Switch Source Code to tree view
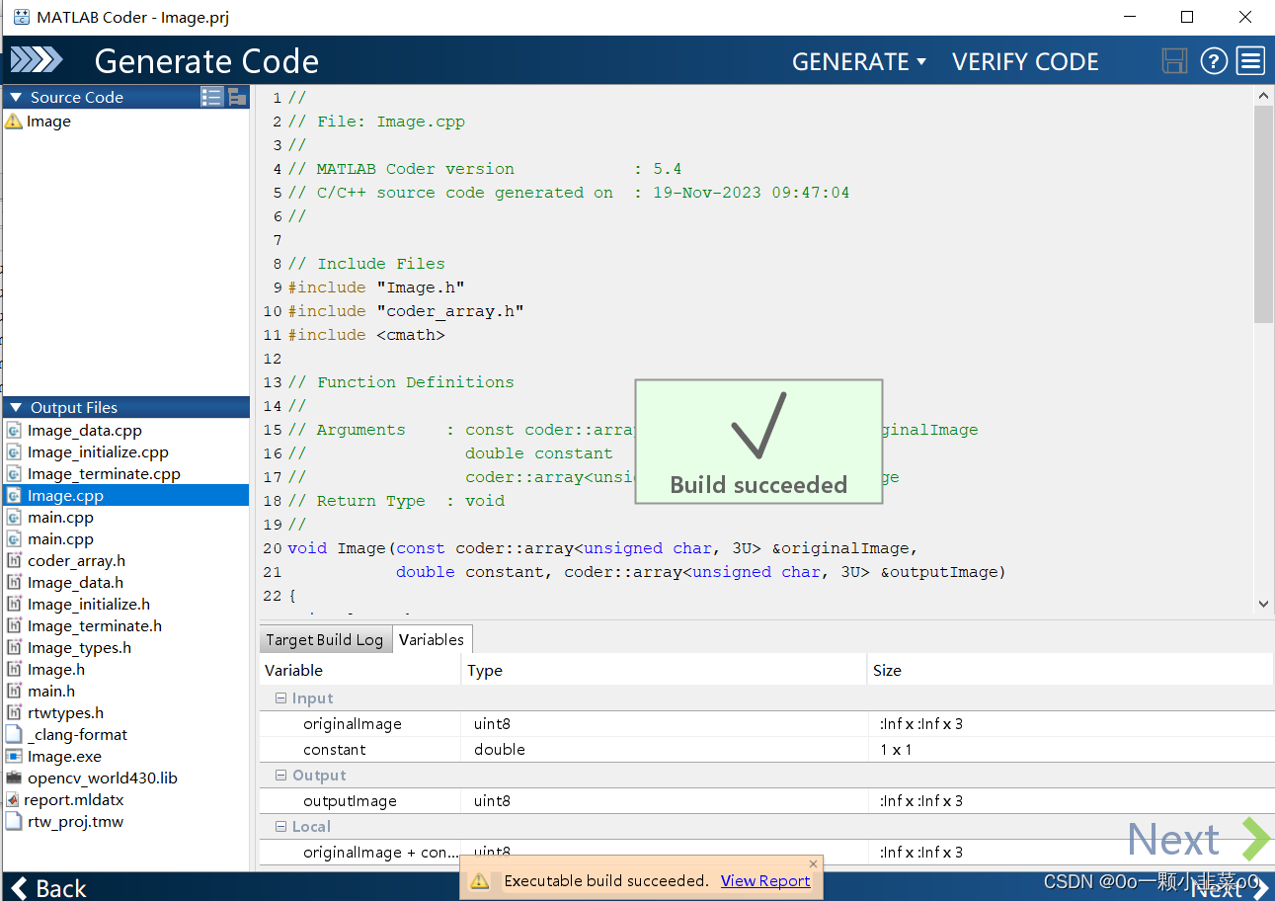This screenshot has width=1275, height=901. pyautogui.click(x=237, y=97)
